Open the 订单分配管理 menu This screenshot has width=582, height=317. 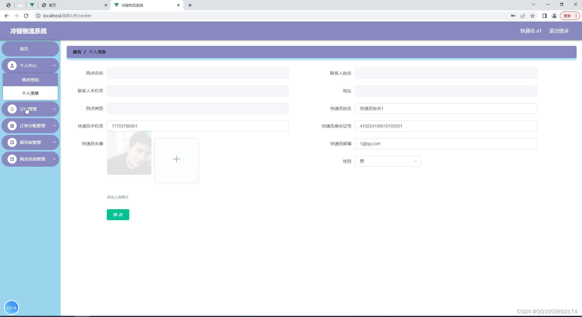[30, 126]
